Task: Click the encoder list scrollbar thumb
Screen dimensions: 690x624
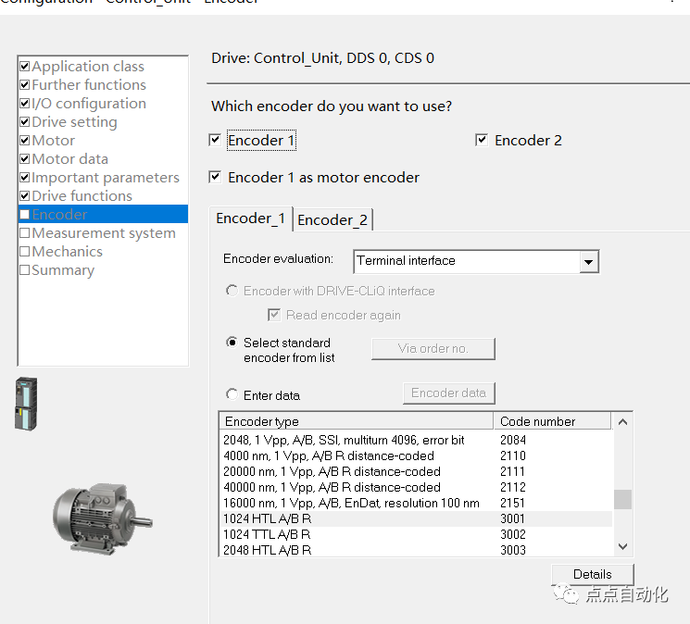Action: coord(622,500)
